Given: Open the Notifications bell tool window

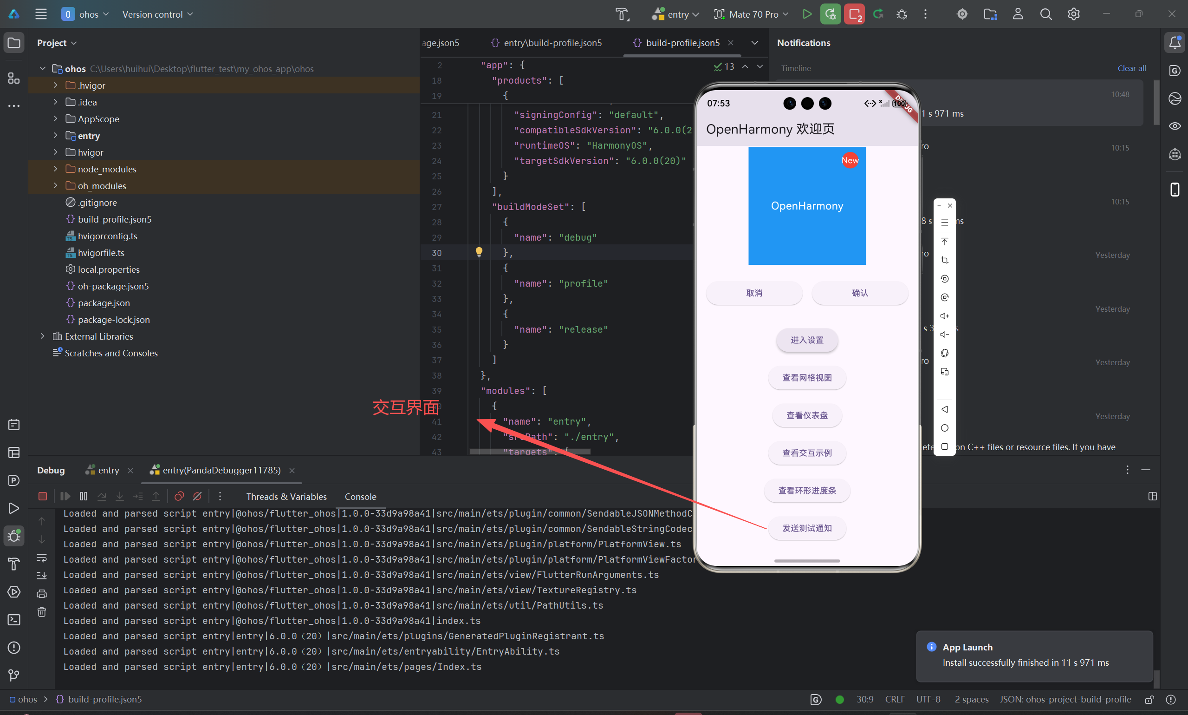Looking at the screenshot, I should point(1175,42).
